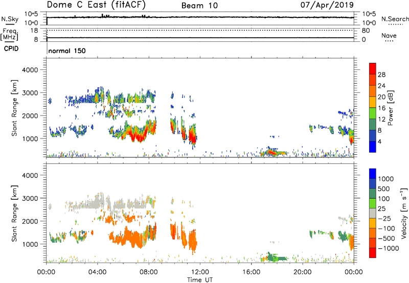This screenshot has height=283, width=409.
Task: Click the 'Beam 10' label
Action: tap(199, 6)
